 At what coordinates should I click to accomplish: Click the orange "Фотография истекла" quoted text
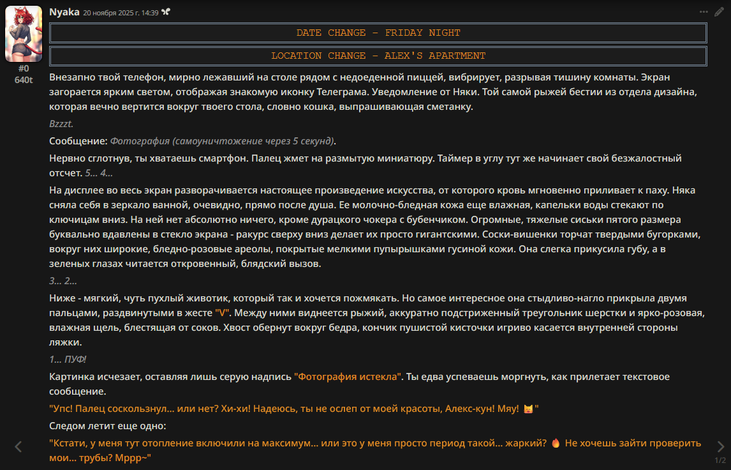[348, 377]
